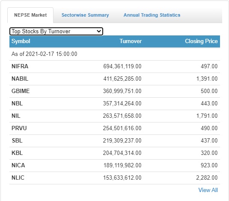The image size is (229, 201).
Task: Select GBIME closing price 500.00
Action: coord(209,91)
